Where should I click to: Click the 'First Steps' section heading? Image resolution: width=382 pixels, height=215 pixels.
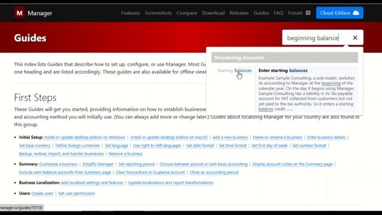coord(35,97)
